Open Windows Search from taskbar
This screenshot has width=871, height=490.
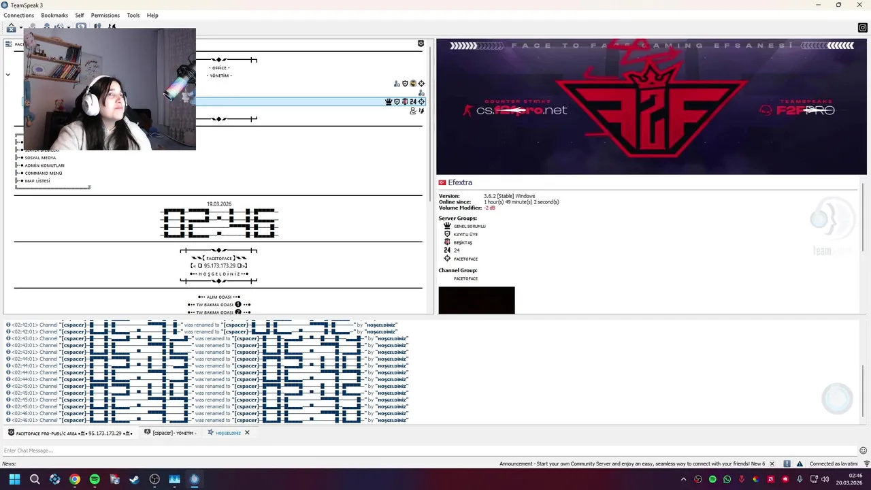coord(35,479)
